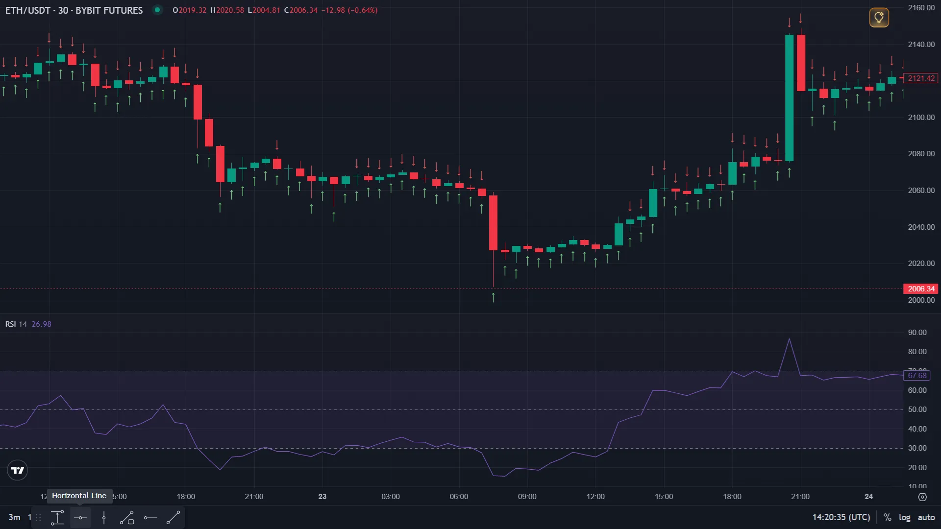Open time axis settings gear icon

[x=922, y=497]
